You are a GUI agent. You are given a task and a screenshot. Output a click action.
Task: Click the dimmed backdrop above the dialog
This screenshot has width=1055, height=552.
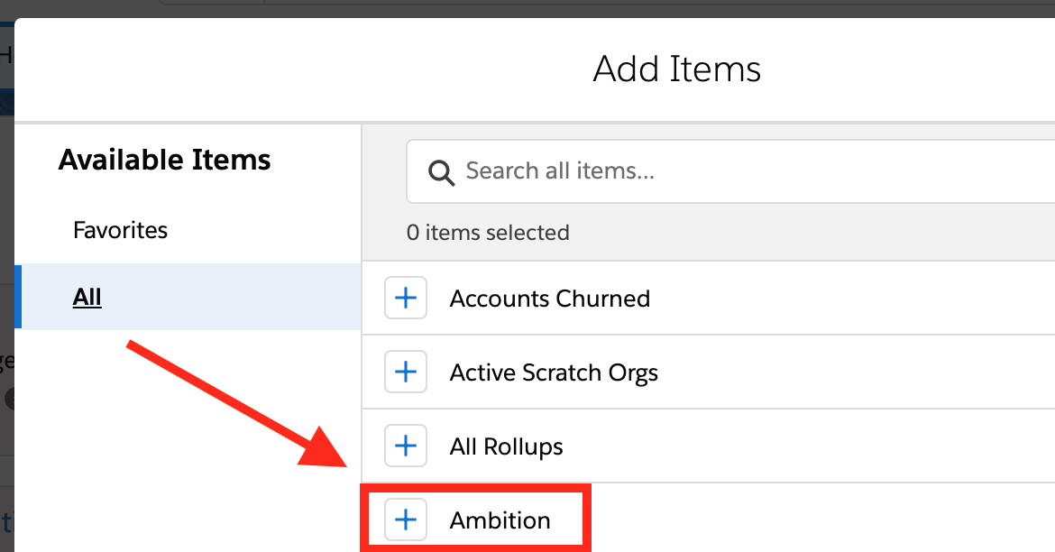(x=541, y=7)
